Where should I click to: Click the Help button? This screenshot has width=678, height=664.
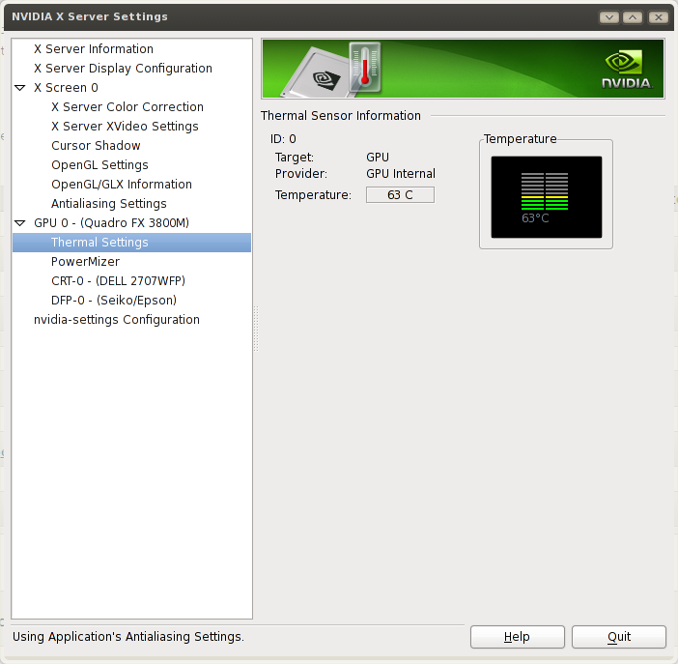[x=517, y=637]
